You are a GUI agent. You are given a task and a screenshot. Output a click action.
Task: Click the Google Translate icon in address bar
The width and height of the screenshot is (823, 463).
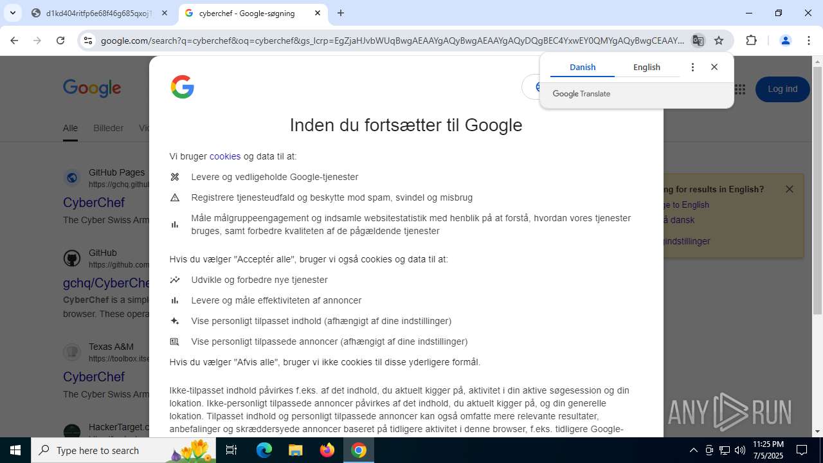pos(698,41)
